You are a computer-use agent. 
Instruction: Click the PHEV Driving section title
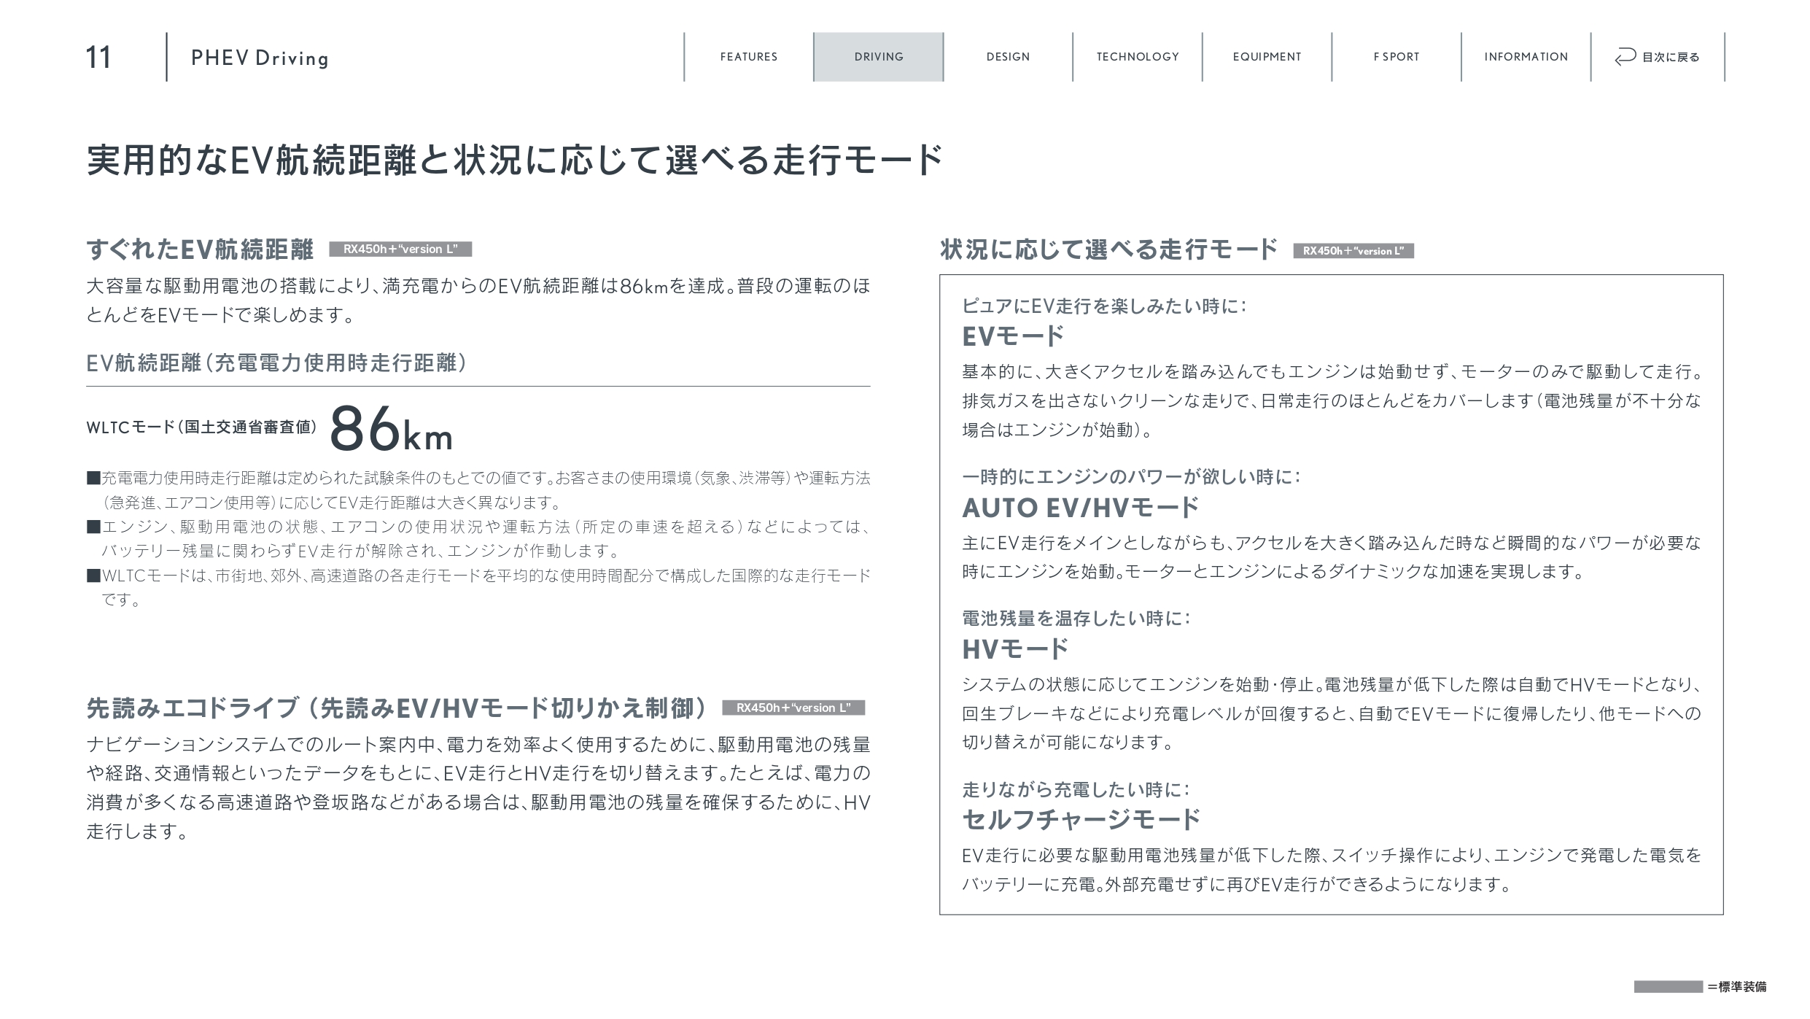tap(260, 58)
